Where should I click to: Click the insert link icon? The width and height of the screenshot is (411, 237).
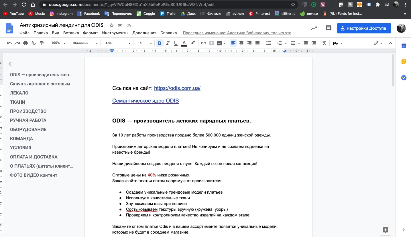203,43
